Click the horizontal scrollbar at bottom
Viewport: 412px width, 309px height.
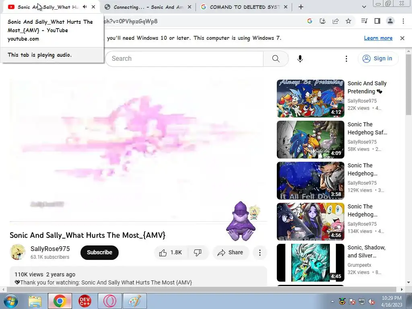pyautogui.click(x=201, y=289)
